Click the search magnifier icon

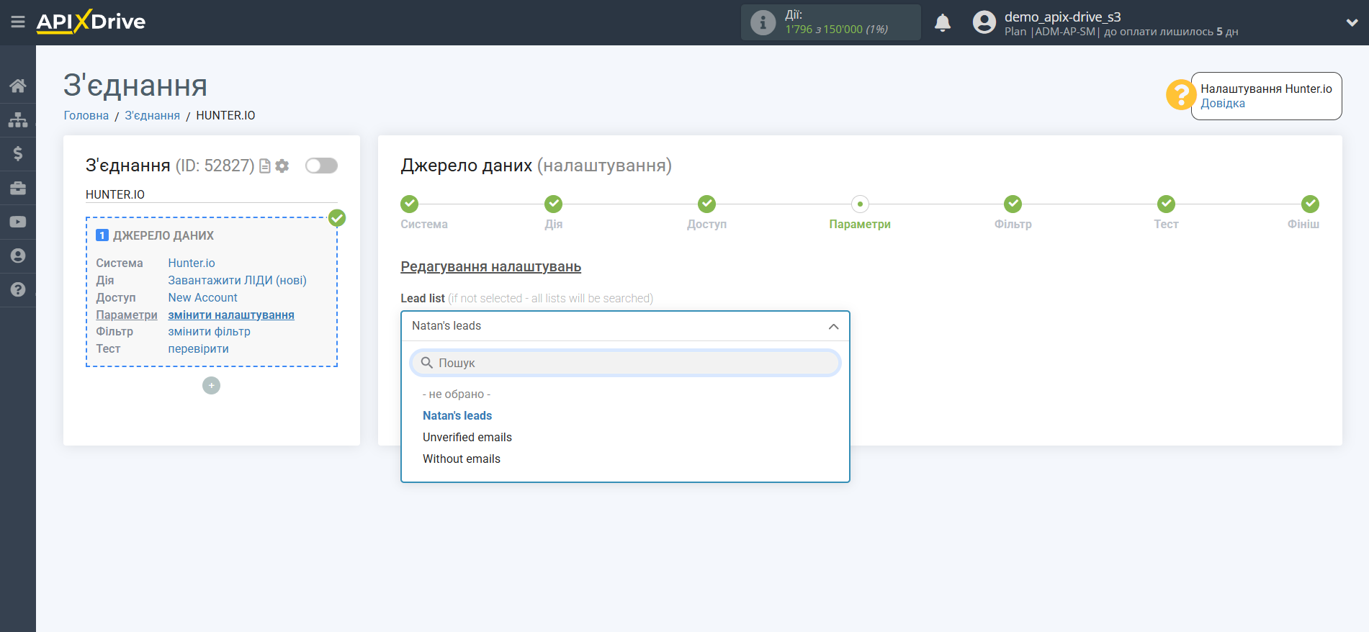(x=427, y=363)
